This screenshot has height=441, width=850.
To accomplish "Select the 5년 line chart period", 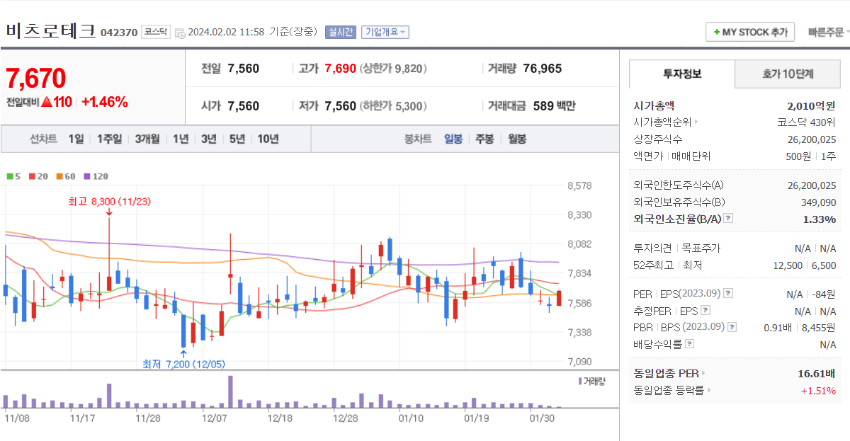I will pyautogui.click(x=237, y=139).
